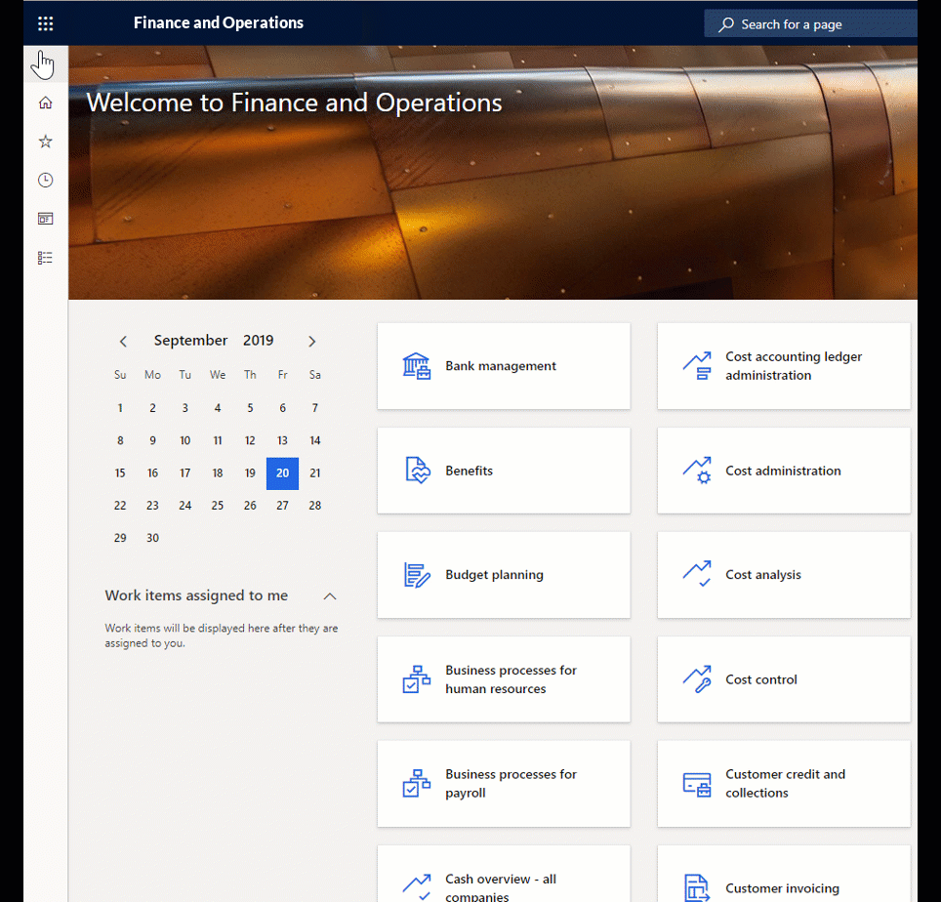Open the Office app launcher grid
The image size is (941, 902).
(45, 23)
